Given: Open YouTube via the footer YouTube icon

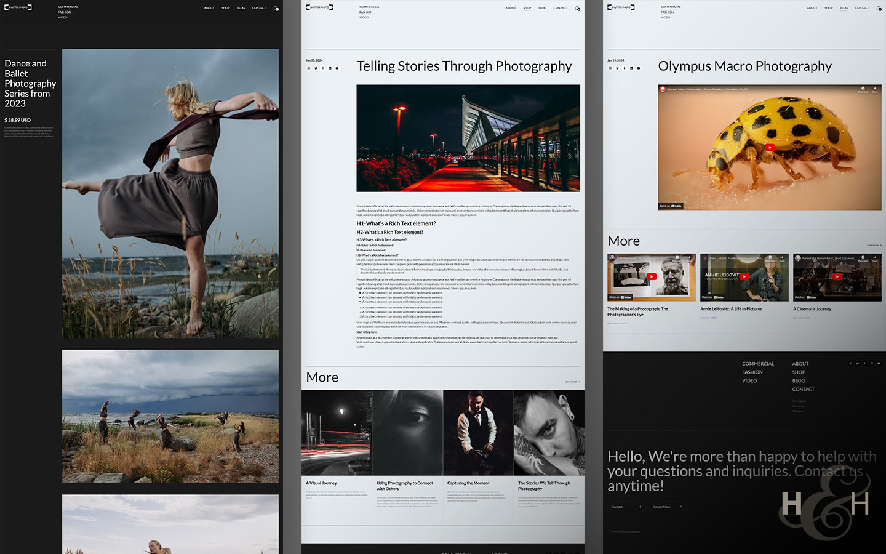Looking at the screenshot, I should (880, 363).
